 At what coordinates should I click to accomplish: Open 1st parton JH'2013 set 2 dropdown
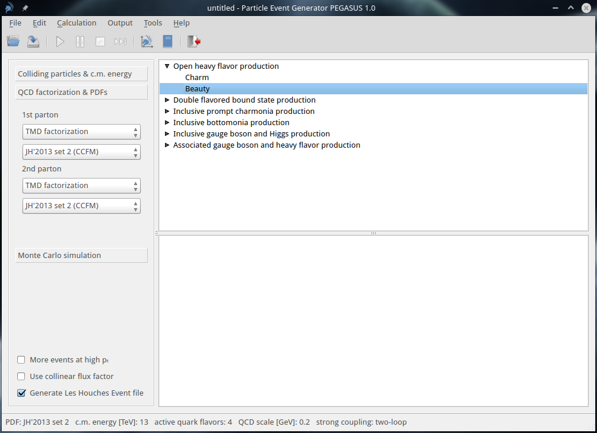[81, 152]
